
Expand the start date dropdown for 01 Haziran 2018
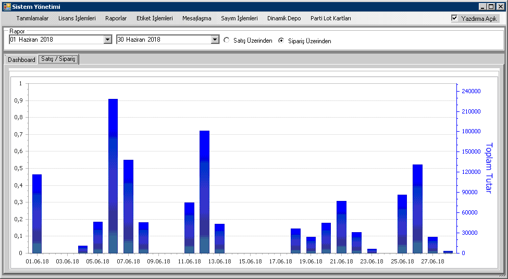(x=108, y=40)
